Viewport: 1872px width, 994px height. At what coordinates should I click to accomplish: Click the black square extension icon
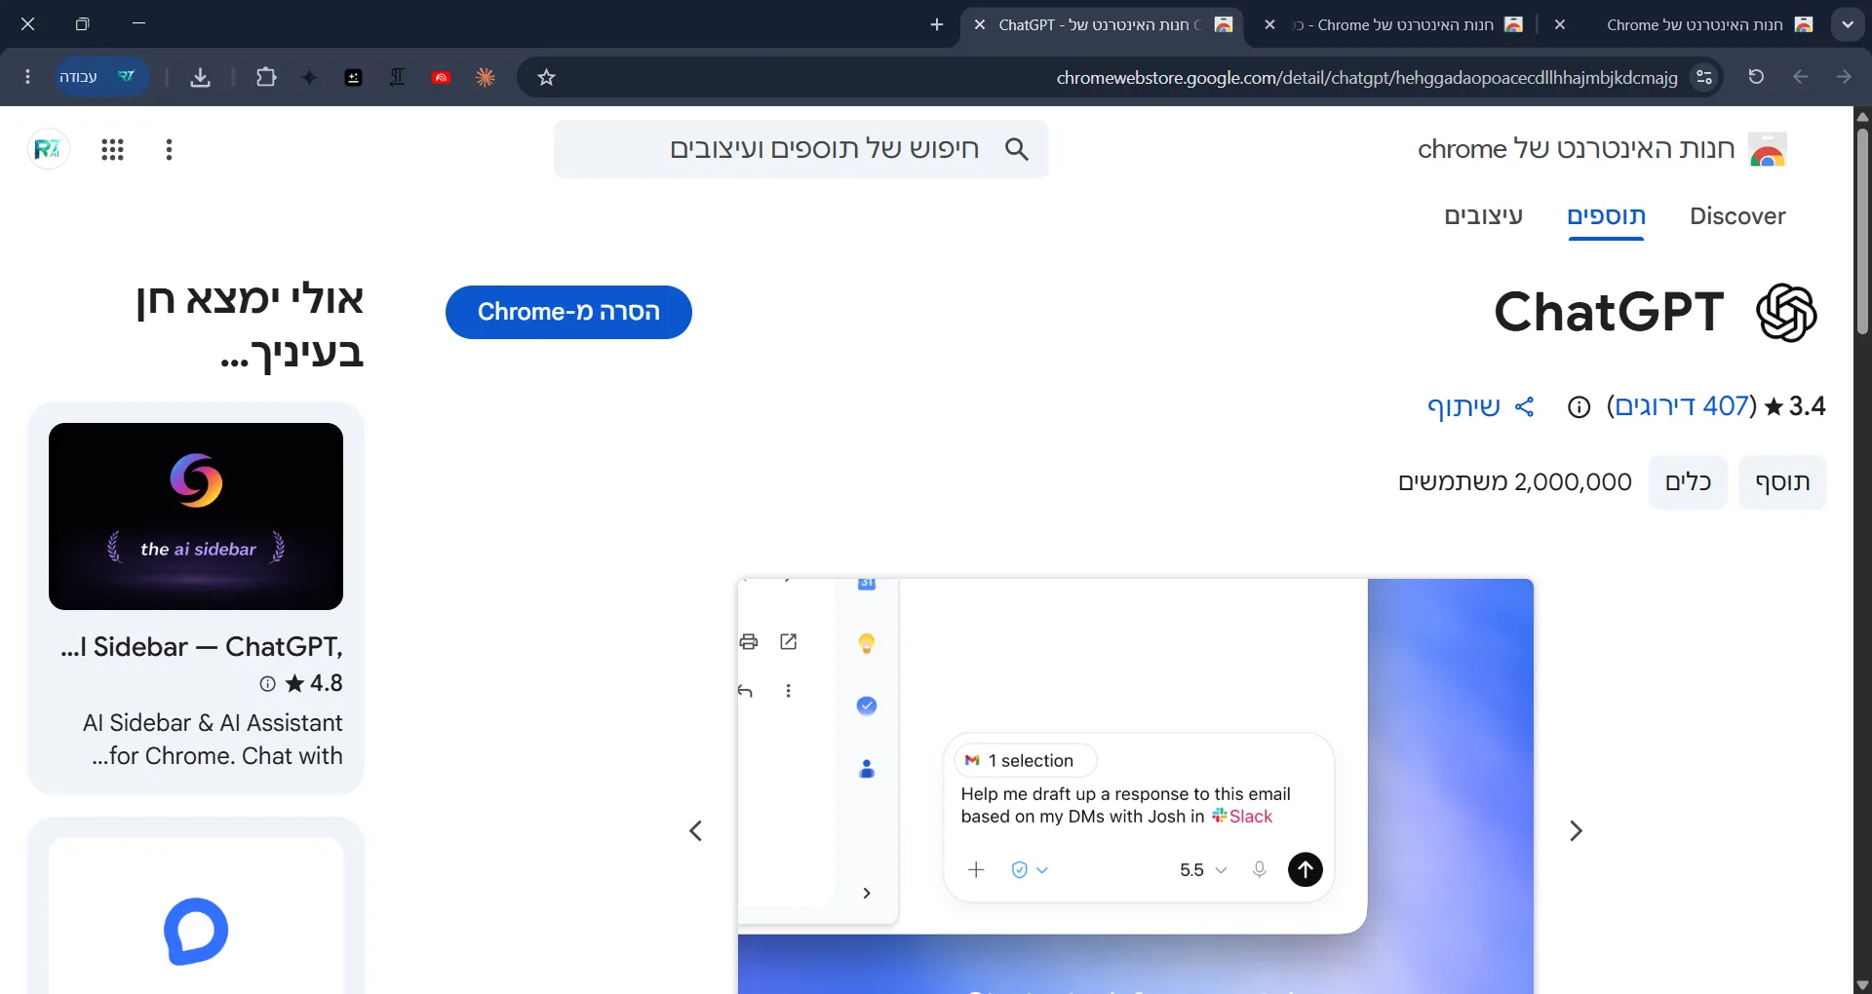click(354, 77)
